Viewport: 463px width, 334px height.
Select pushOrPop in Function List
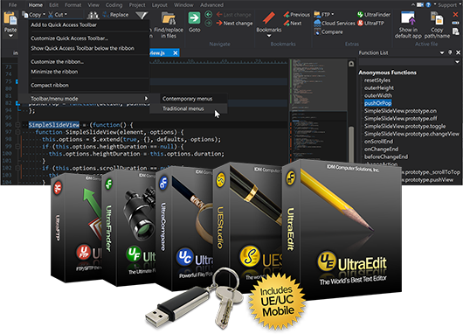[377, 103]
